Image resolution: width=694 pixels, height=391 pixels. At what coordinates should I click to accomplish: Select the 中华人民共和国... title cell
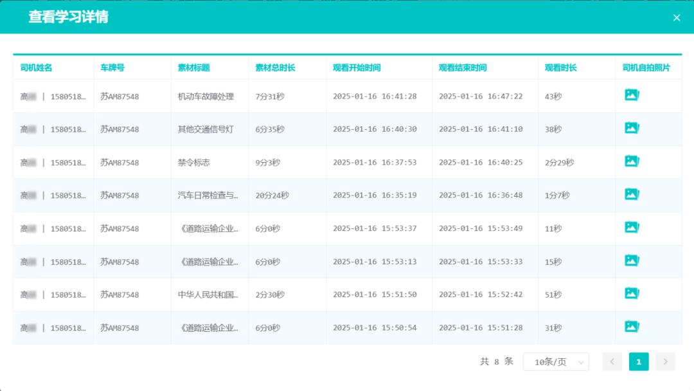click(x=208, y=295)
